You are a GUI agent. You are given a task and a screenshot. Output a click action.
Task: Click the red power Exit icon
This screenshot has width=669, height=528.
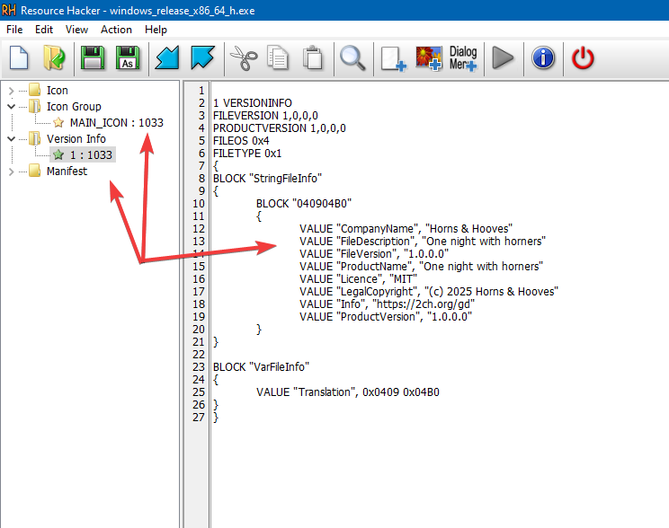pyautogui.click(x=584, y=59)
